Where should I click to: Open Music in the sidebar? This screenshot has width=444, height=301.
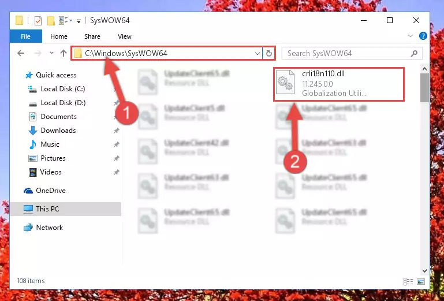pyautogui.click(x=50, y=144)
